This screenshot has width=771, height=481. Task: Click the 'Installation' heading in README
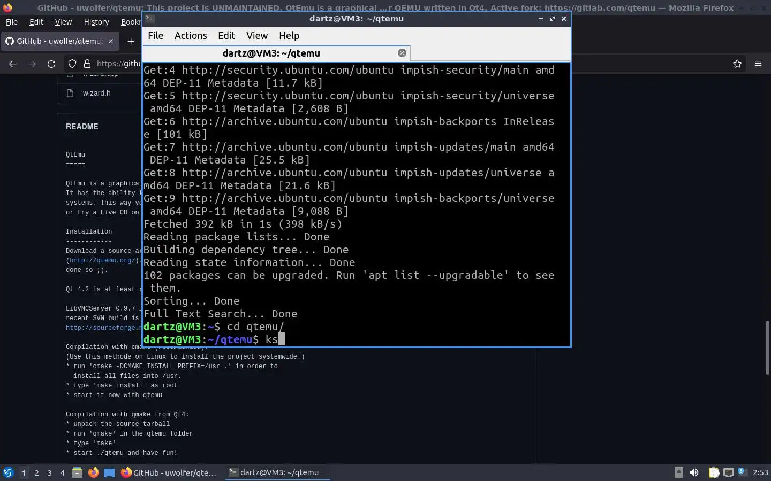[x=89, y=231]
